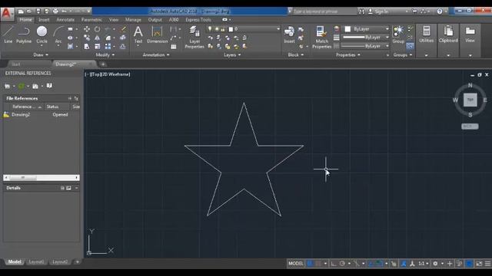The image size is (492, 276).
Task: Select the Polyline tool
Action: click(x=24, y=34)
